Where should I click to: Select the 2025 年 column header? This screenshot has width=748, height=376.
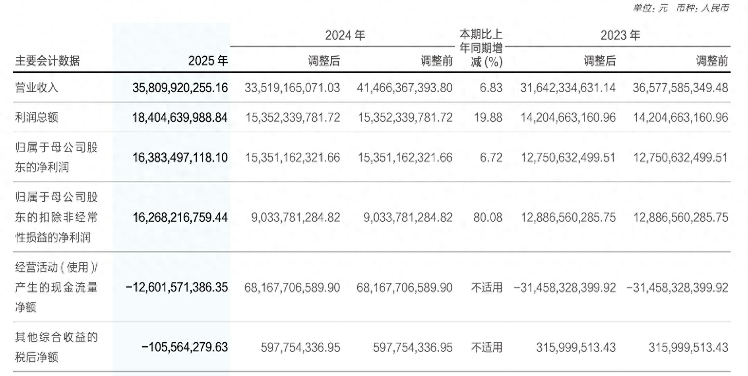(208, 61)
